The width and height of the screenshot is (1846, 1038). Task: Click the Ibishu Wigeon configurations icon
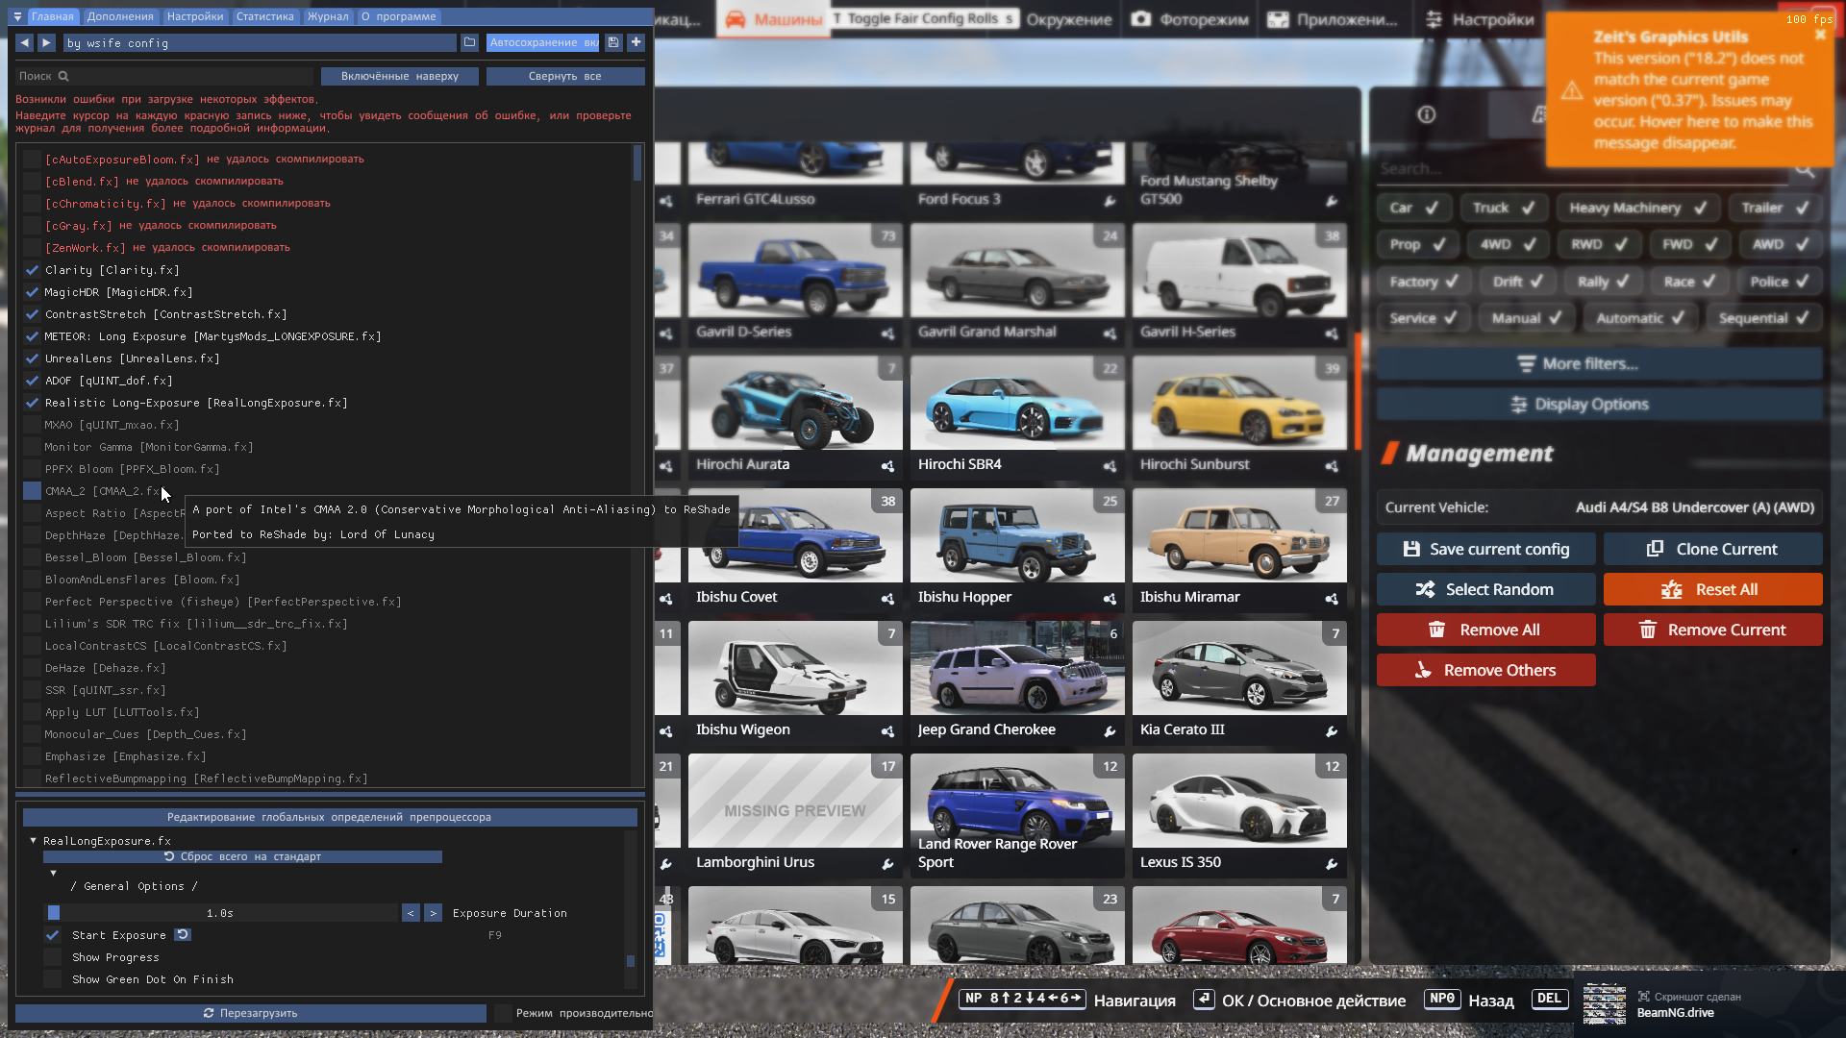click(x=887, y=731)
